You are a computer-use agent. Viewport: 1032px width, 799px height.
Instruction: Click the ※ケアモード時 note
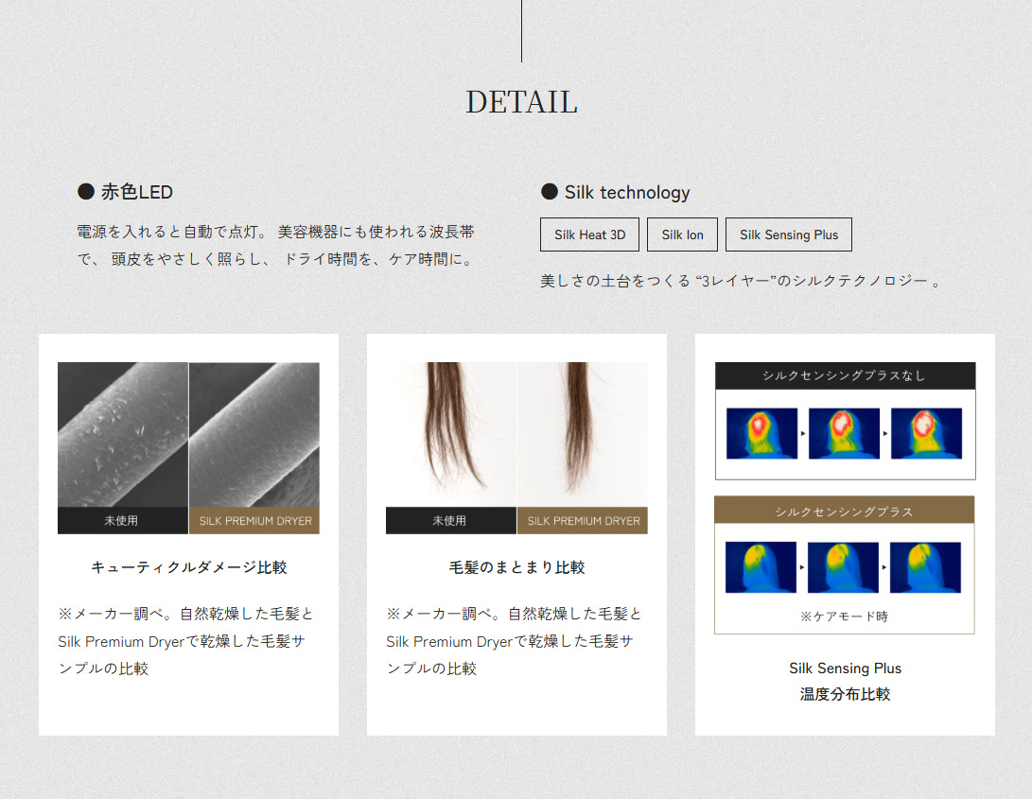[x=845, y=617]
